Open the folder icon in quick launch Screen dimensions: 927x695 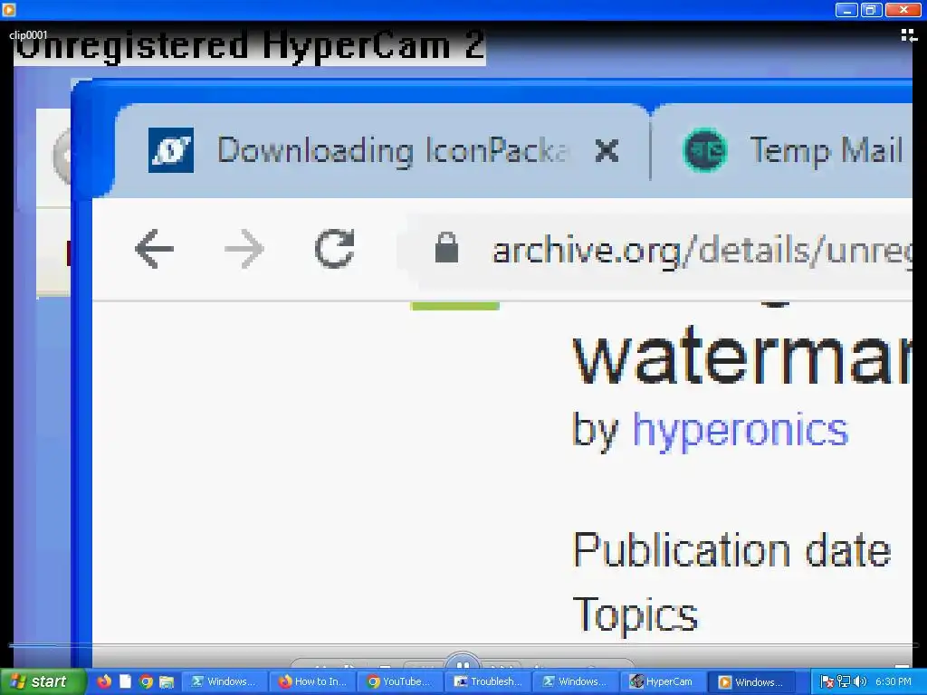[167, 681]
